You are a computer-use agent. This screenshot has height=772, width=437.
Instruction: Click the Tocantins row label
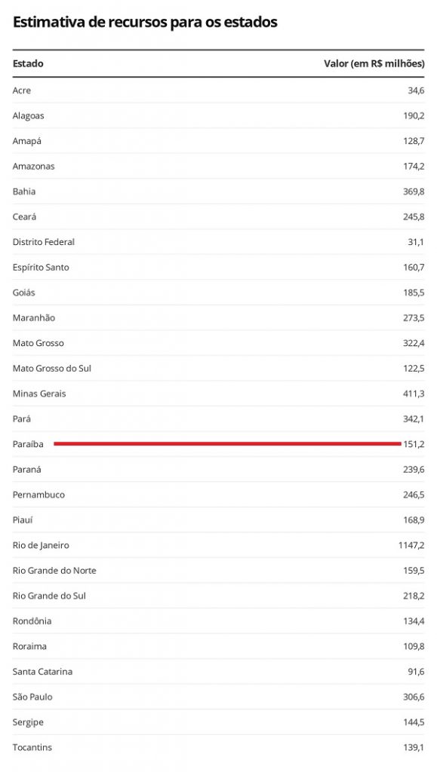point(32,747)
